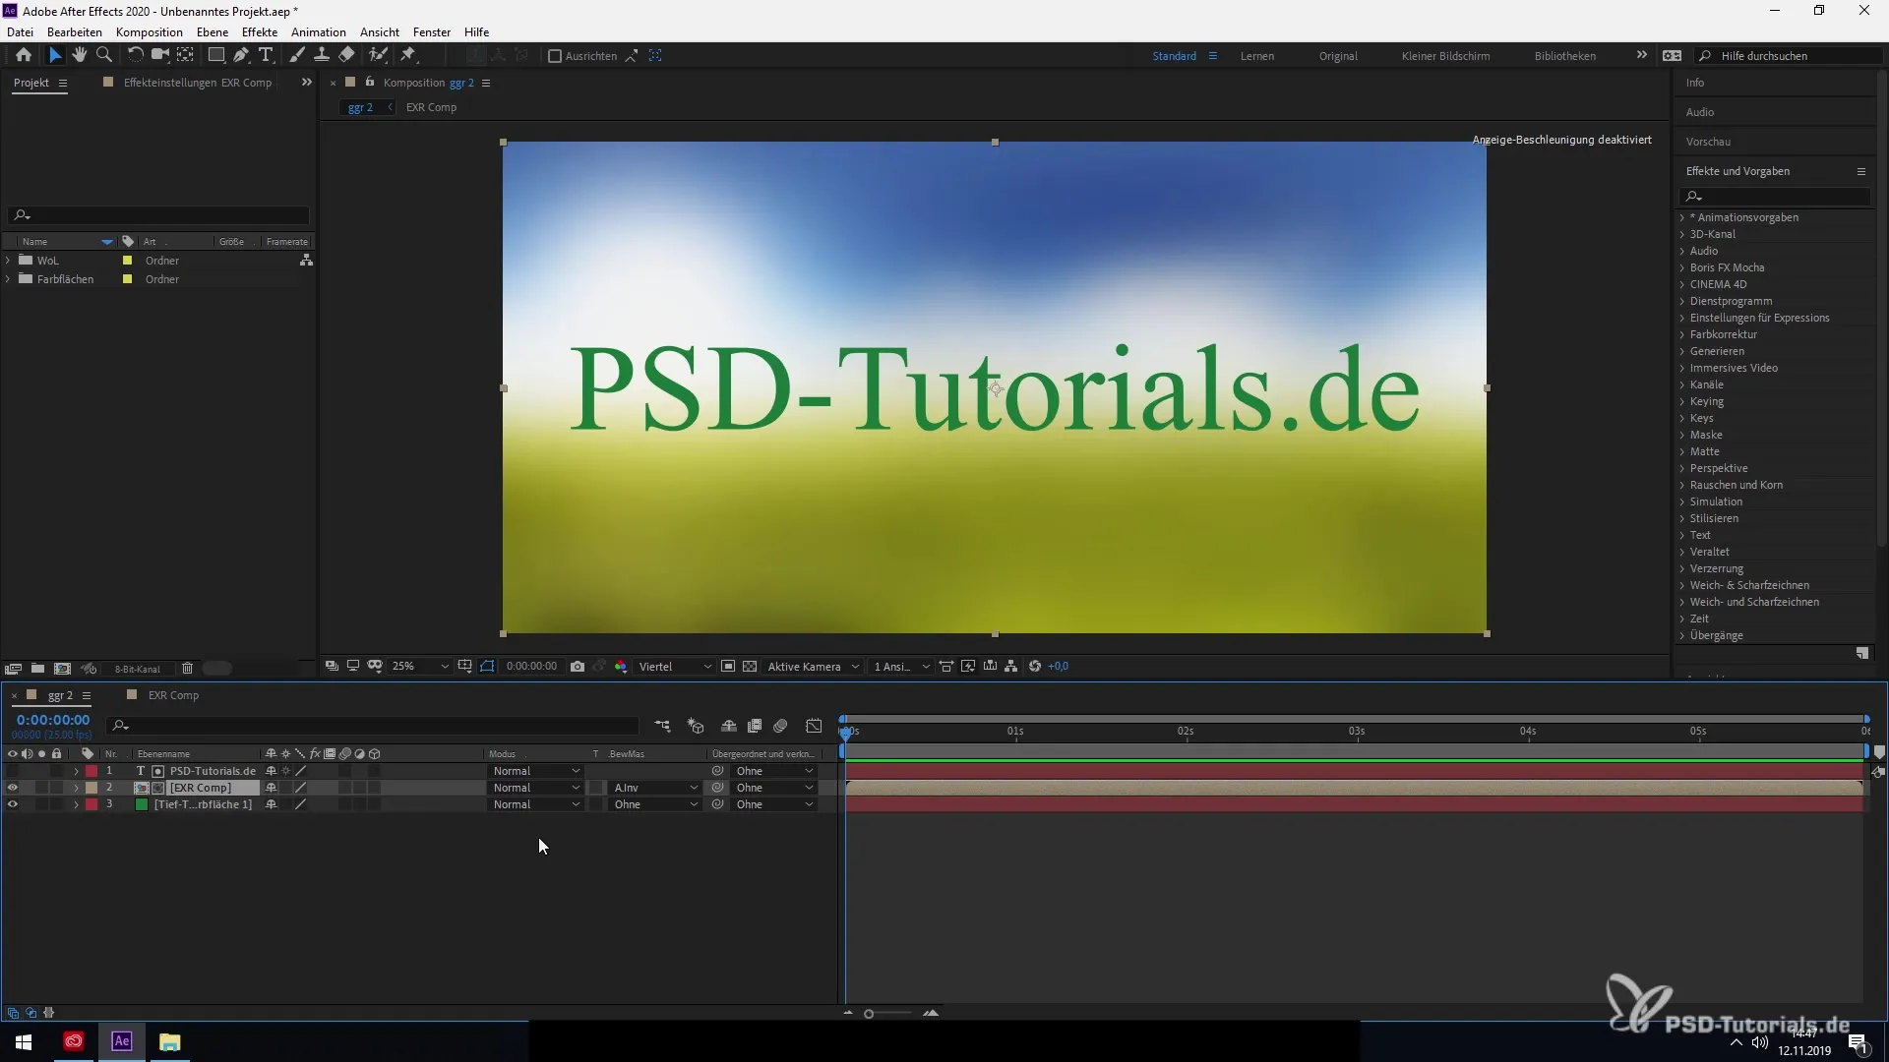This screenshot has height=1062, width=1889.
Task: Open the show channel color management icon
Action: pyautogui.click(x=621, y=667)
